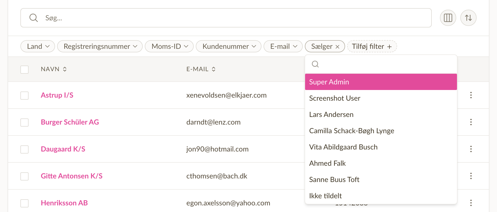Image resolution: width=497 pixels, height=212 pixels.
Task: Select the Daugaard K/S row checkbox
Action: pos(24,149)
